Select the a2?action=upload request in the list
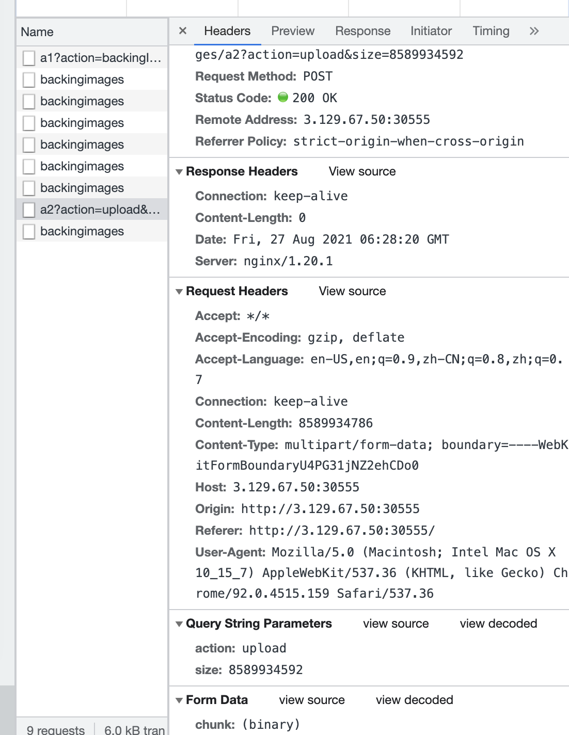The height and width of the screenshot is (735, 569). (98, 210)
